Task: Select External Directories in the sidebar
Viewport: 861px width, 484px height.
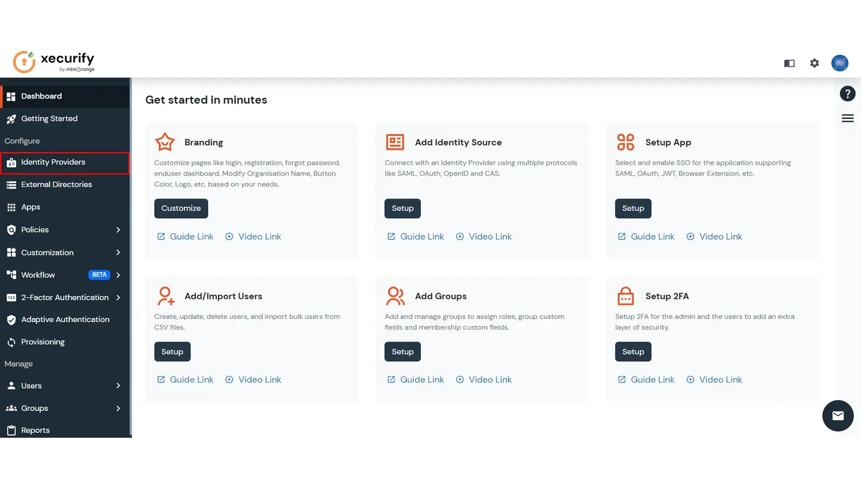Action: coord(56,184)
